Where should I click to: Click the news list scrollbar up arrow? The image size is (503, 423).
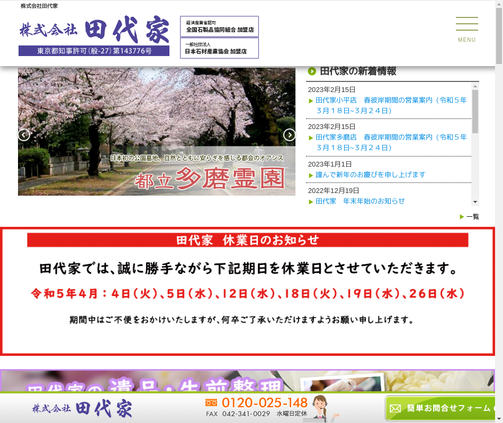[475, 86]
